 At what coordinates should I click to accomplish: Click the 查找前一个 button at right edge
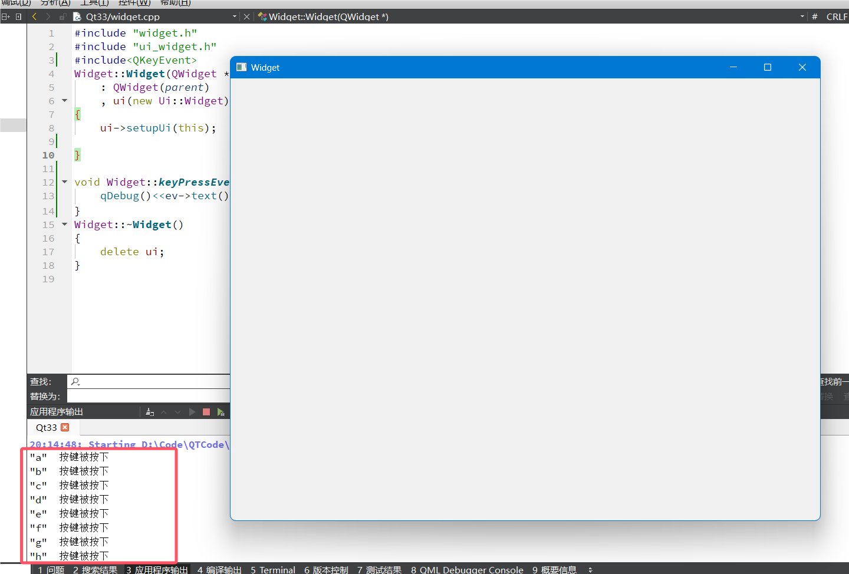click(834, 382)
